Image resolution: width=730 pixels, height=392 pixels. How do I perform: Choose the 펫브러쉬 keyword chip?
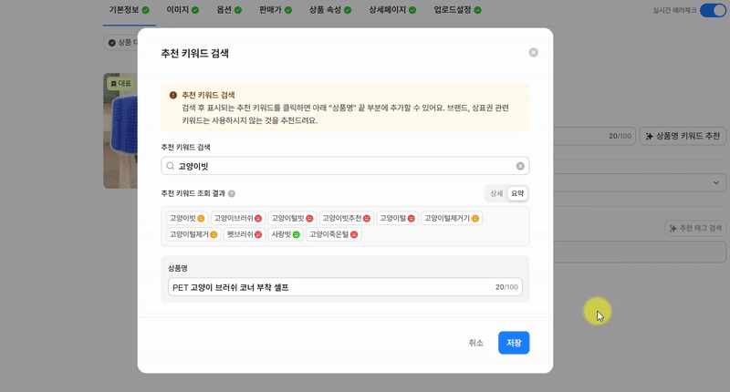[x=245, y=234]
